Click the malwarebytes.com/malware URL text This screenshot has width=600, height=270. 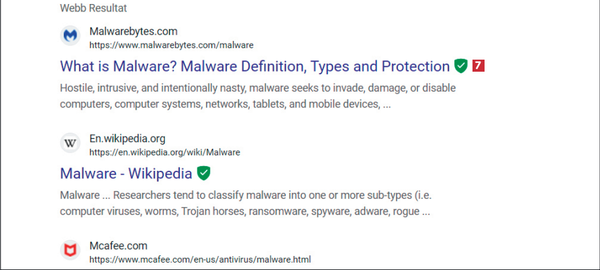(x=171, y=45)
